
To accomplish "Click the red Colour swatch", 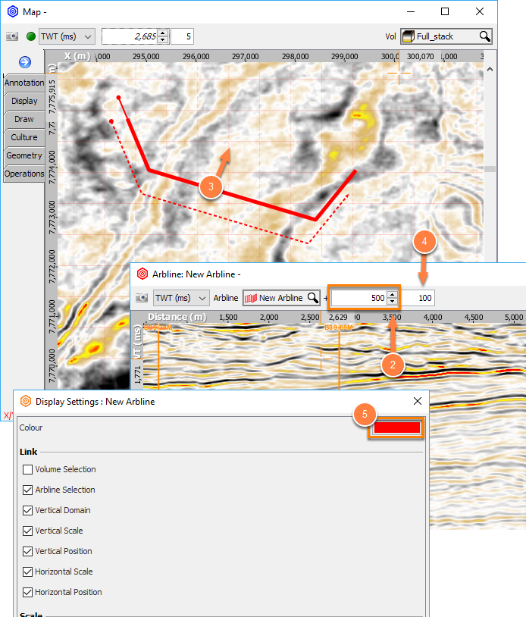I will pos(397,428).
